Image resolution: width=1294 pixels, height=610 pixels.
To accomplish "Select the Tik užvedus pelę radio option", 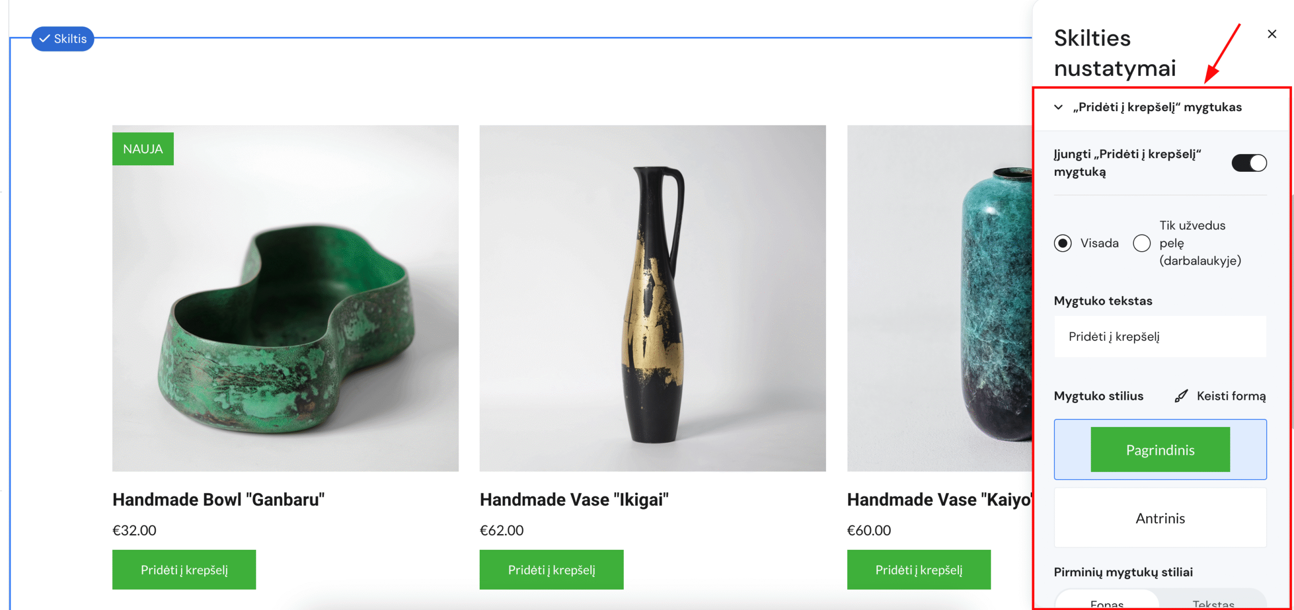I will click(1141, 243).
